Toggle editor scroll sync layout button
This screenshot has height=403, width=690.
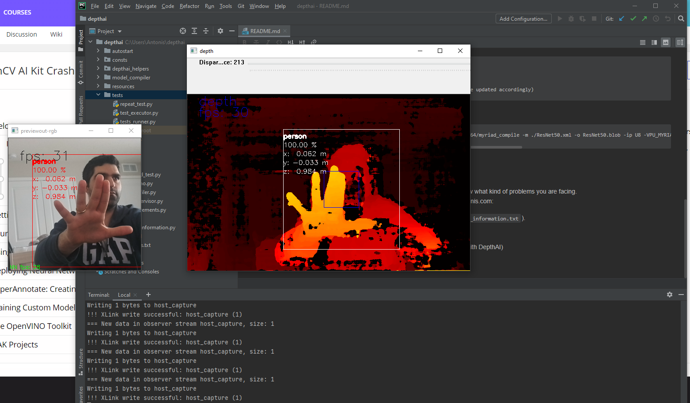680,42
